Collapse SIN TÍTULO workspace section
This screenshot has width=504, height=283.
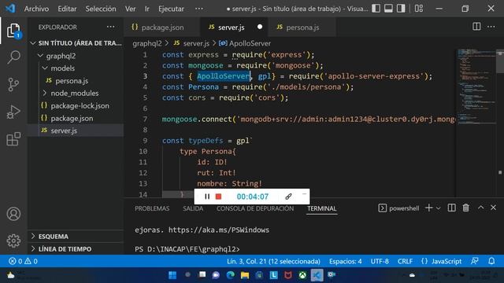point(76,43)
